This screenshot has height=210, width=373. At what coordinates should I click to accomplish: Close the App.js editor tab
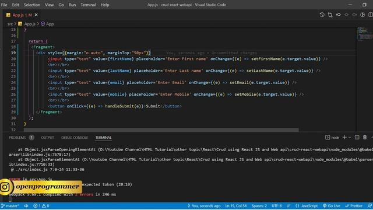pyautogui.click(x=36, y=15)
